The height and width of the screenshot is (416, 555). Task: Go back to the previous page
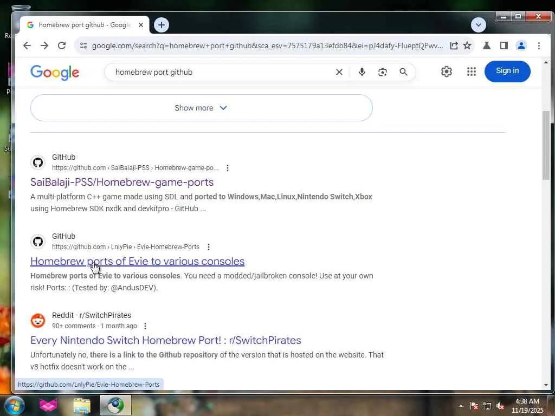tap(27, 45)
